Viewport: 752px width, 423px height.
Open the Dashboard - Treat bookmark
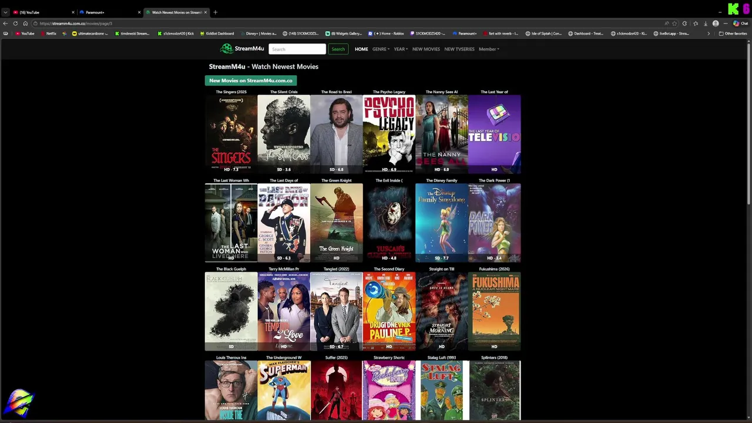point(586,33)
